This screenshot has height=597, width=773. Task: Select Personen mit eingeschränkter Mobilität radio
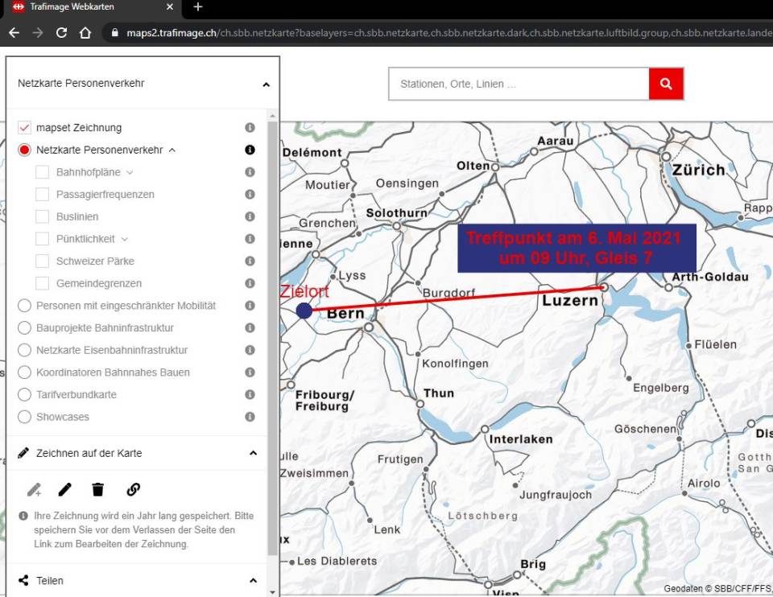(x=24, y=306)
